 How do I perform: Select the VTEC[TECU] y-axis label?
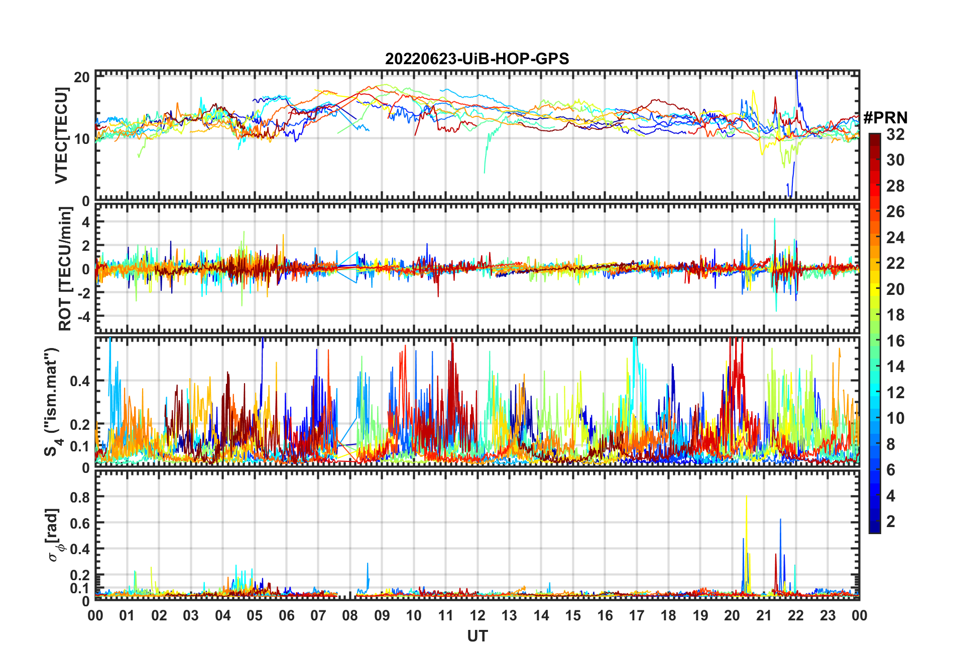[61, 135]
